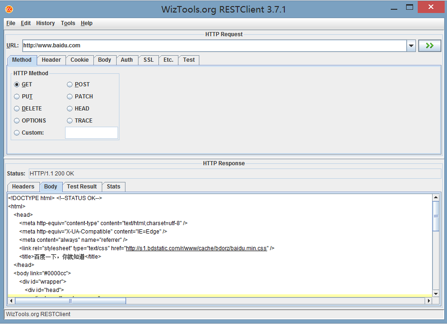This screenshot has width=447, height=324.
Task: Switch to the Auth tab
Action: coord(126,60)
